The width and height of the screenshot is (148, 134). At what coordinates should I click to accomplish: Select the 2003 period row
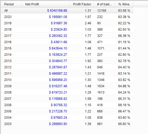67,124
